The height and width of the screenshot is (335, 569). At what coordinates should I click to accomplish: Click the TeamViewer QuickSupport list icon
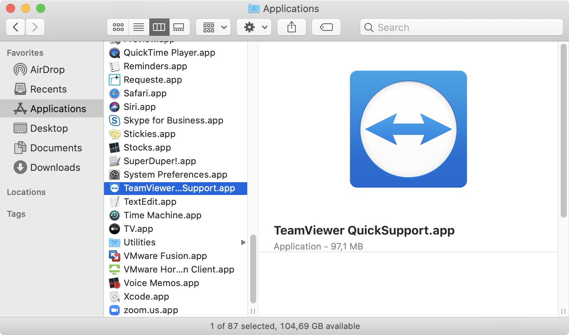coord(115,188)
